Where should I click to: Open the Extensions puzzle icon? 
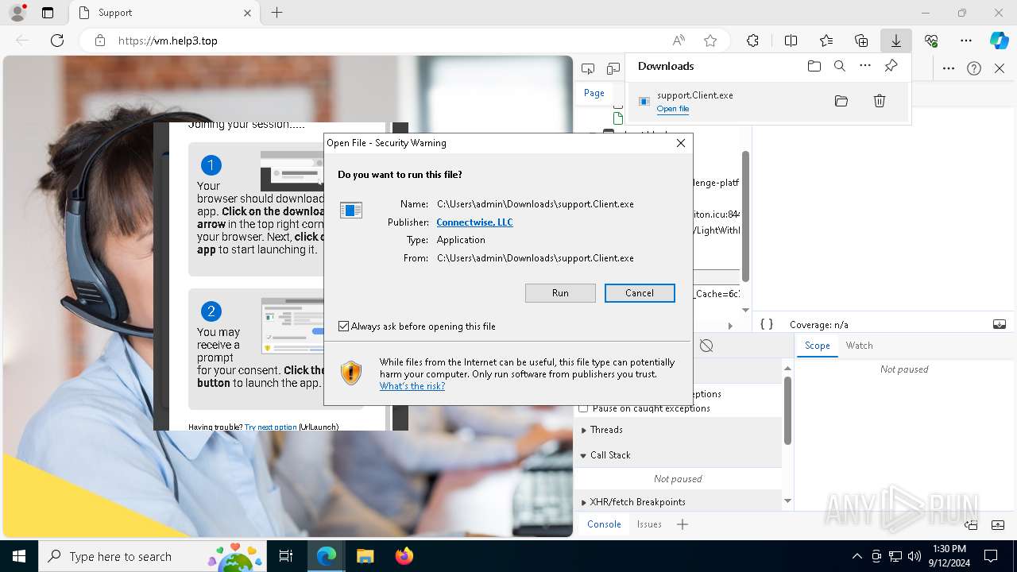[752, 41]
